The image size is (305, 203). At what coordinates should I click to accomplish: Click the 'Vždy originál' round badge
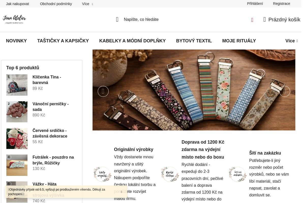tap(102, 174)
